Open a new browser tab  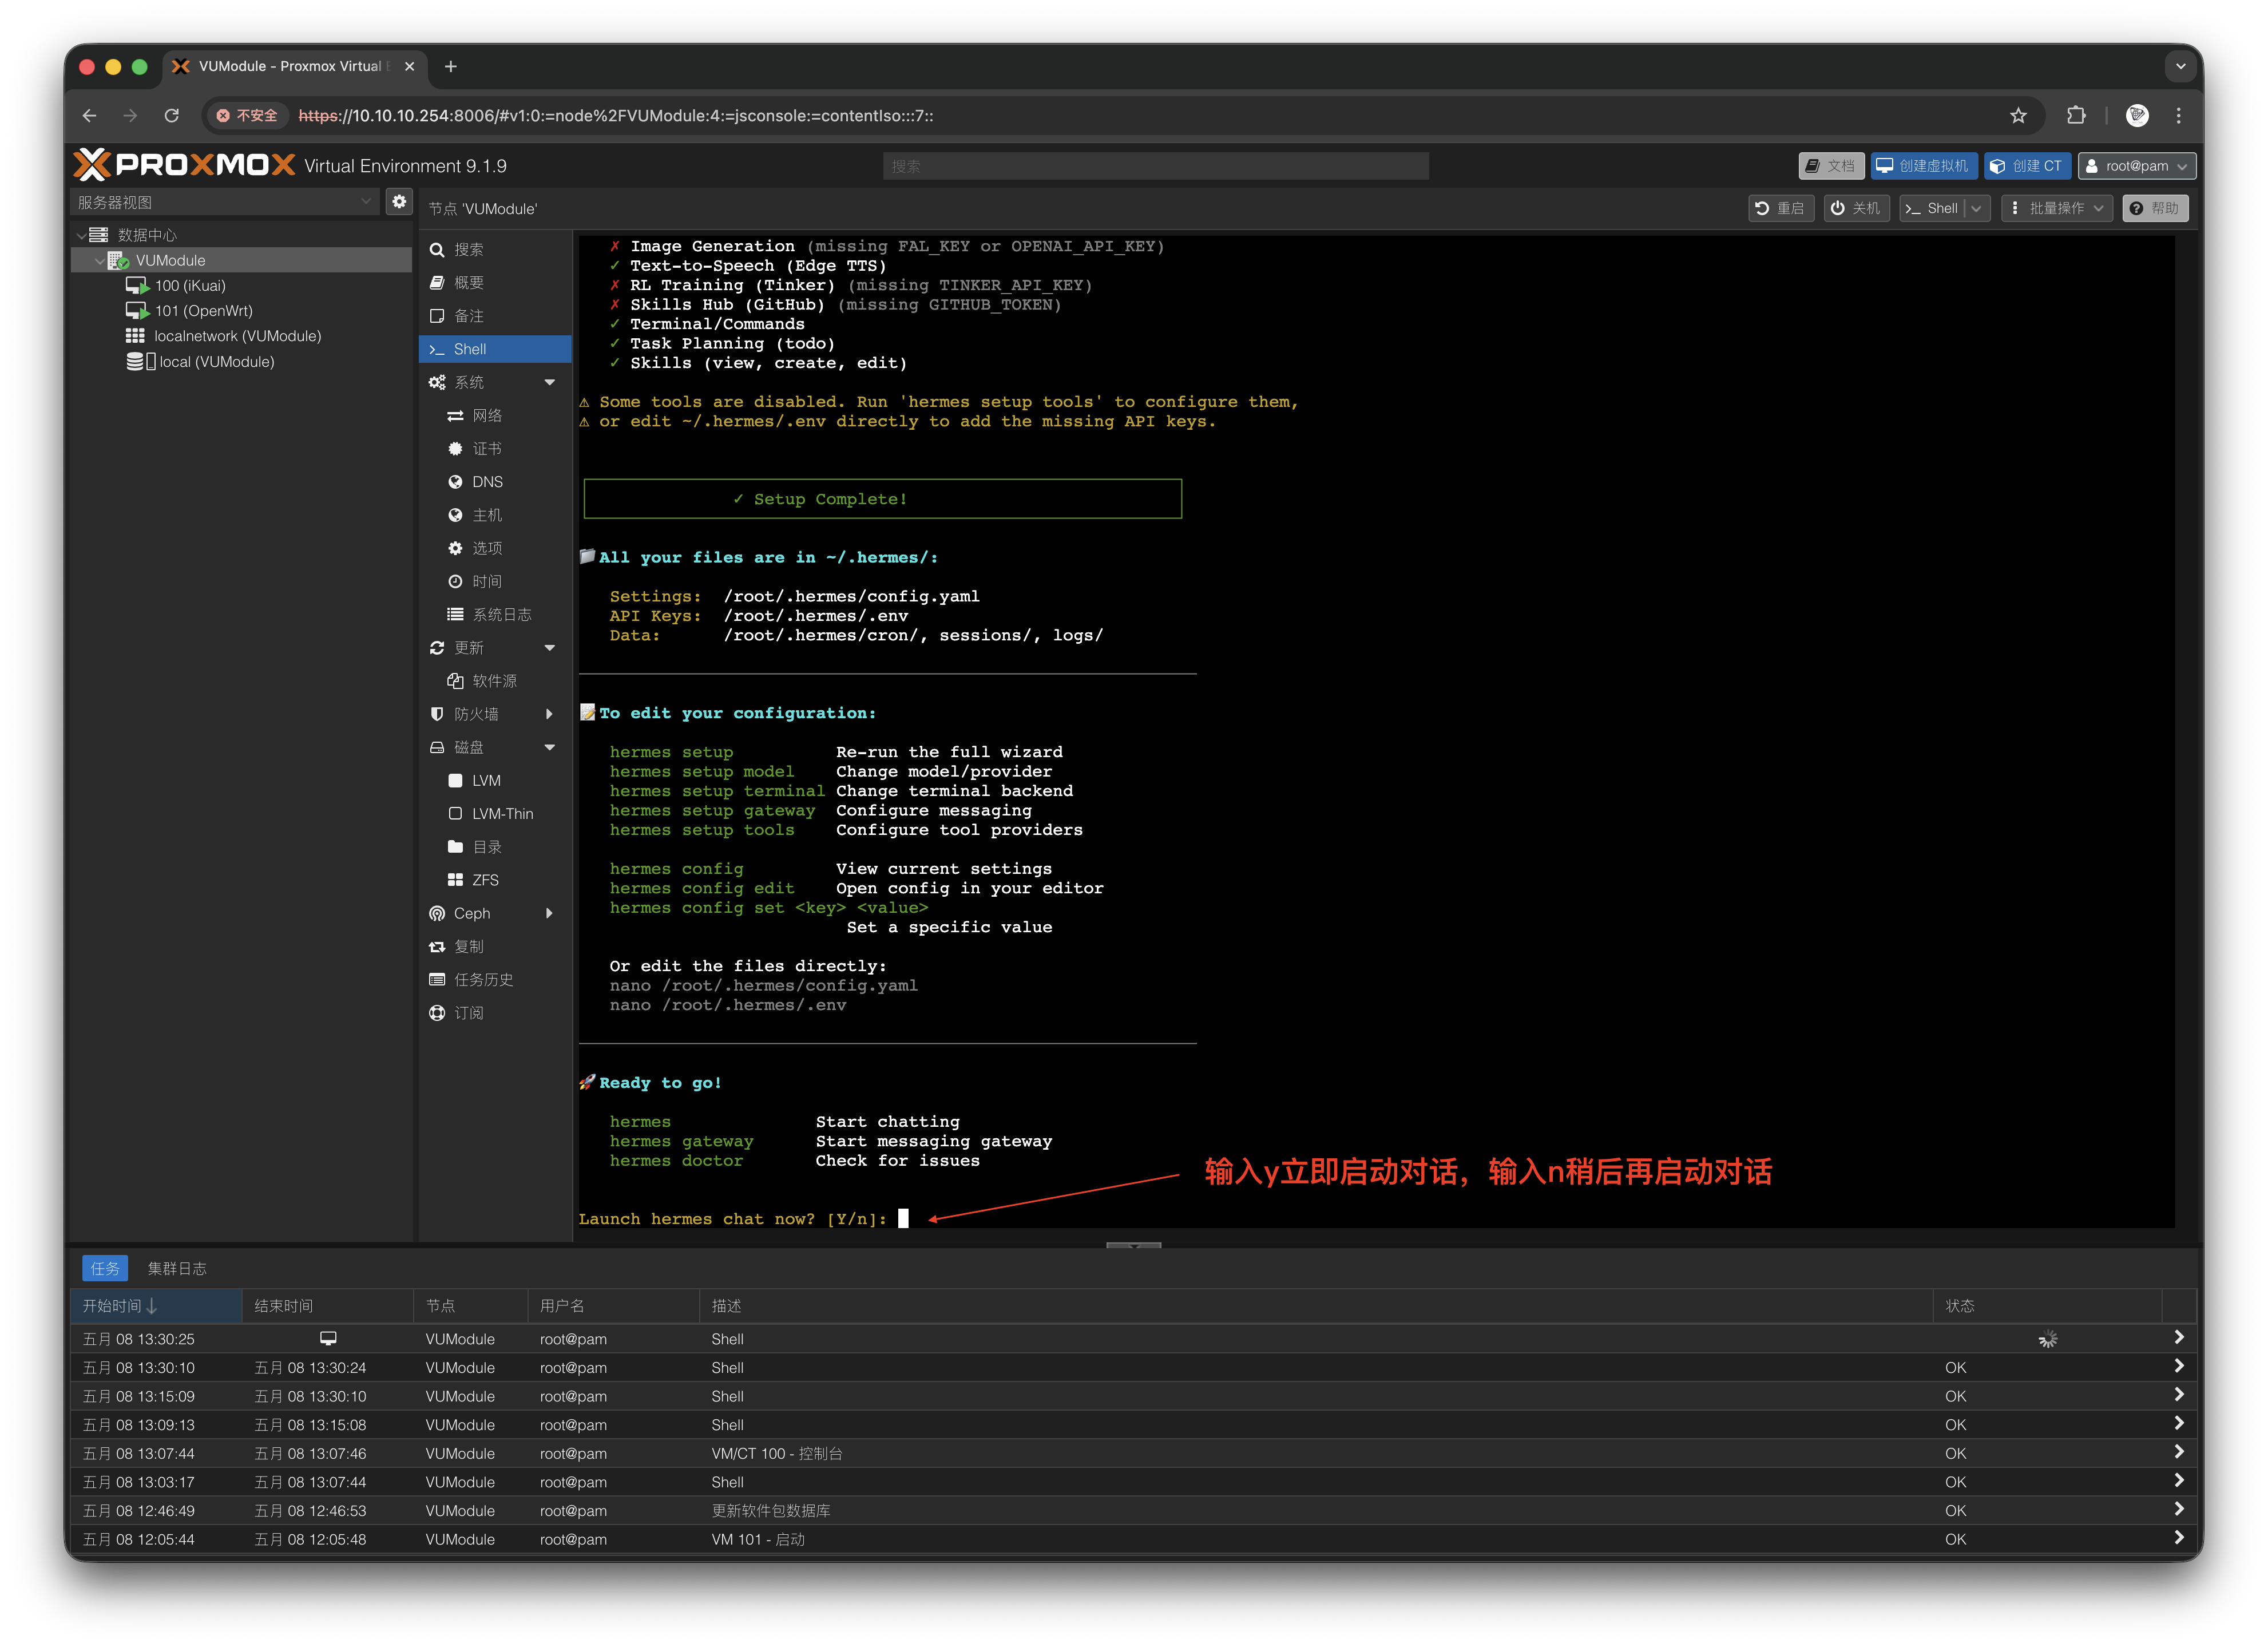click(451, 66)
